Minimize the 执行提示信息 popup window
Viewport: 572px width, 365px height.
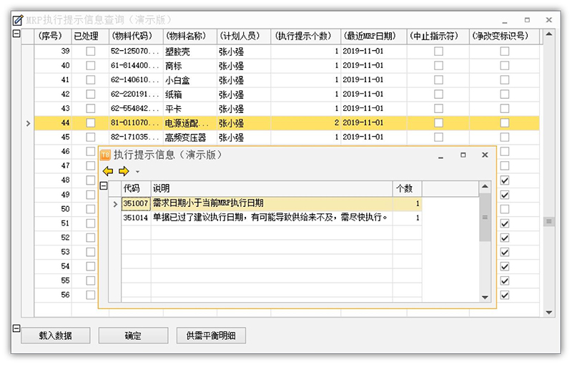(441, 156)
